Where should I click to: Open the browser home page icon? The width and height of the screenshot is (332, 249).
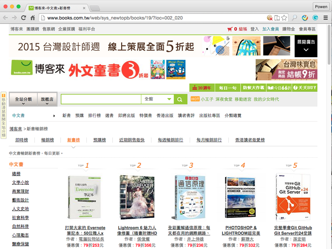tap(33, 18)
